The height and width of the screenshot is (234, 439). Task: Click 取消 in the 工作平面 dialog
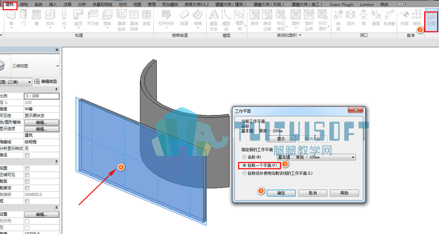point(313,193)
